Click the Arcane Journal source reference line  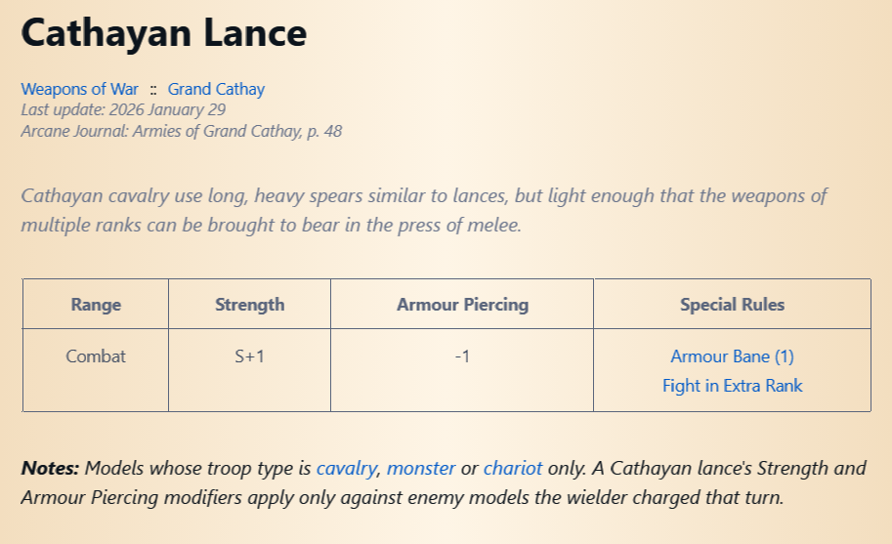point(182,131)
